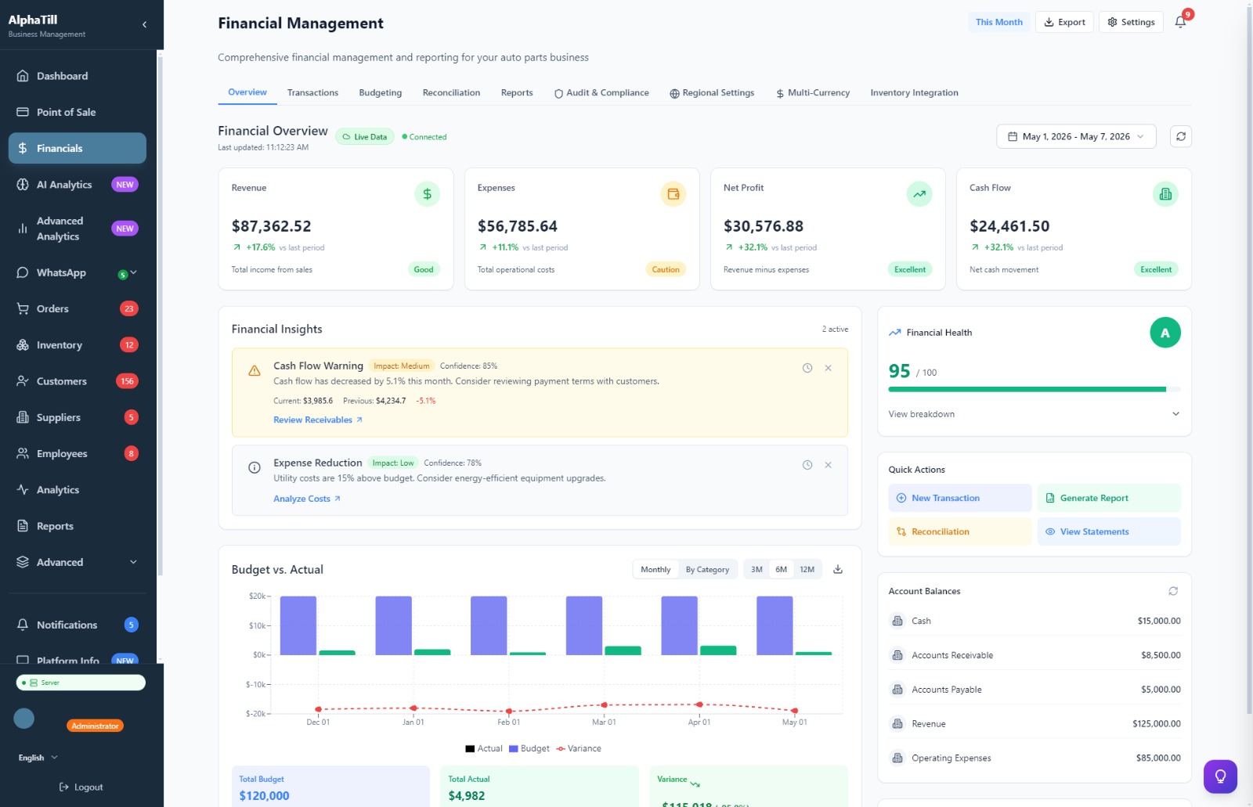Click the Financial Health grade A badge
Viewport: 1253px width, 807px height.
tap(1165, 333)
